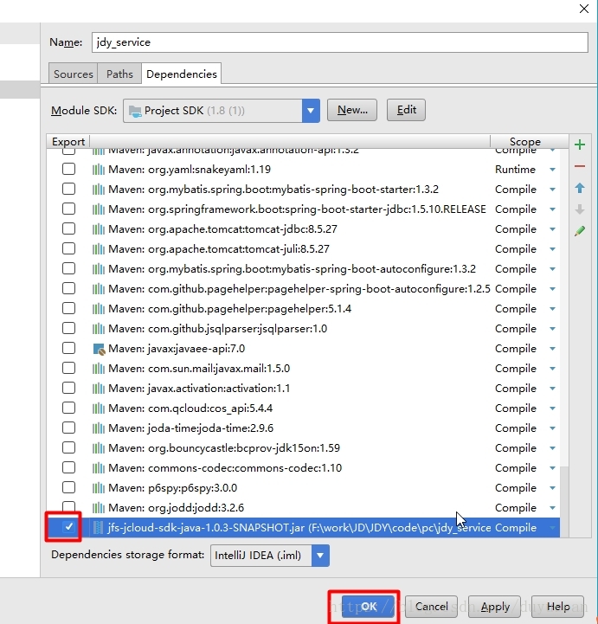Open scope dropdown for mybatis-spring-boot-autoconfigure
The width and height of the screenshot is (598, 624).
(552, 269)
